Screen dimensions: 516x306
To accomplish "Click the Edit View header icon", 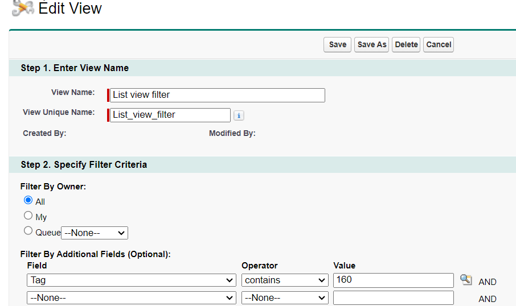I will (23, 7).
